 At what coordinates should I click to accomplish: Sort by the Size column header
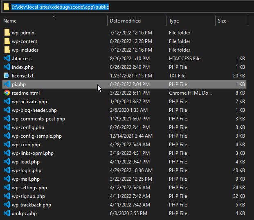(222, 21)
